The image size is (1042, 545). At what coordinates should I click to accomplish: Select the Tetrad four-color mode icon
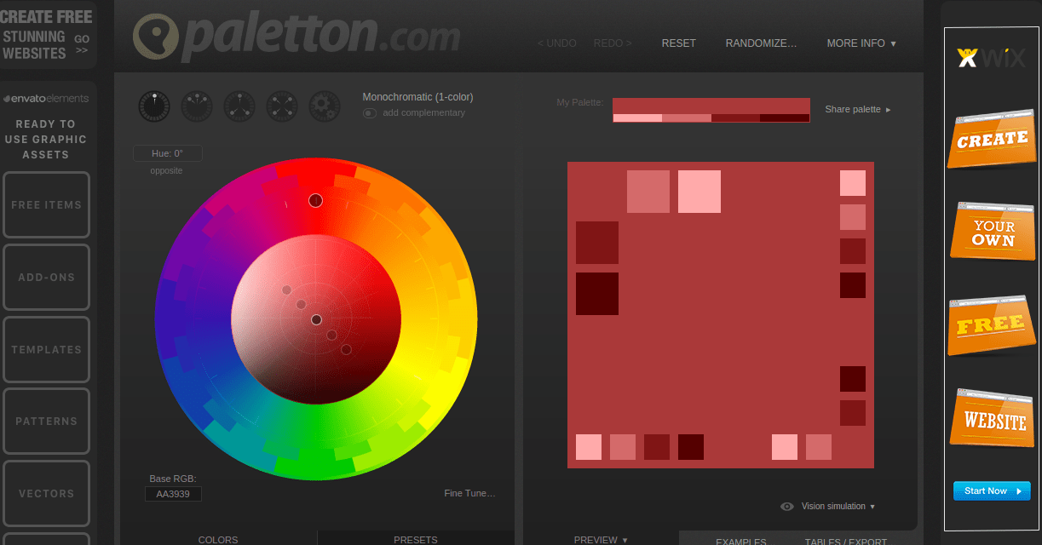[x=282, y=106]
